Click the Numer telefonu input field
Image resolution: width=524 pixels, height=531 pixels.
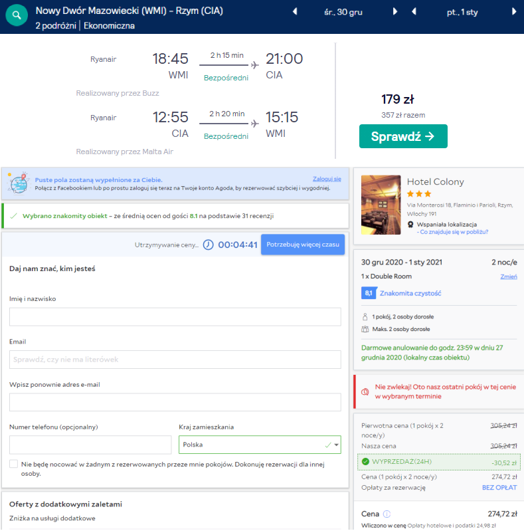point(90,445)
